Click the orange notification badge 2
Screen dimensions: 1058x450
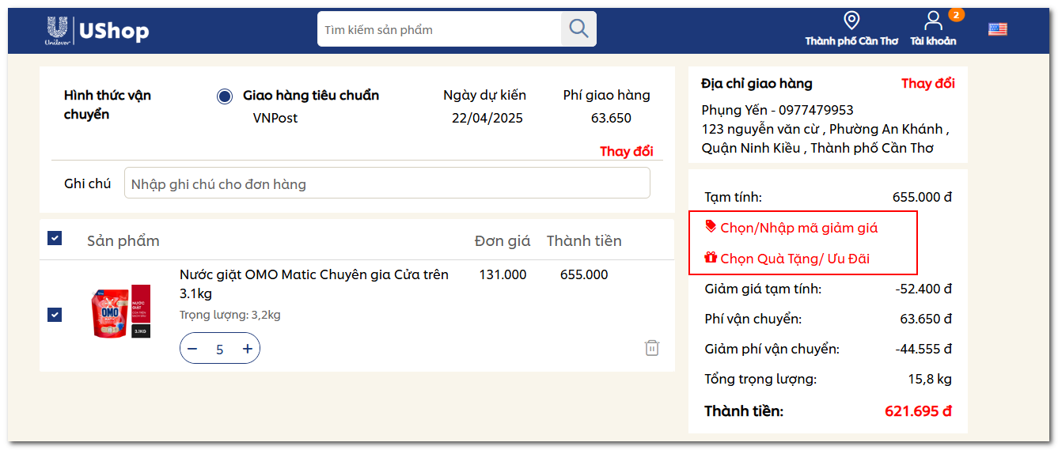pyautogui.click(x=956, y=15)
